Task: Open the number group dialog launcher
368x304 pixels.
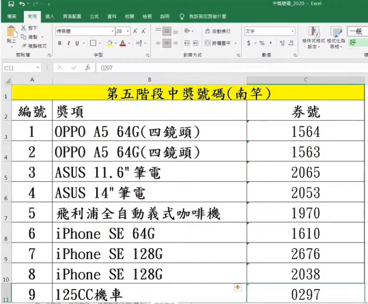Action: tap(295, 55)
